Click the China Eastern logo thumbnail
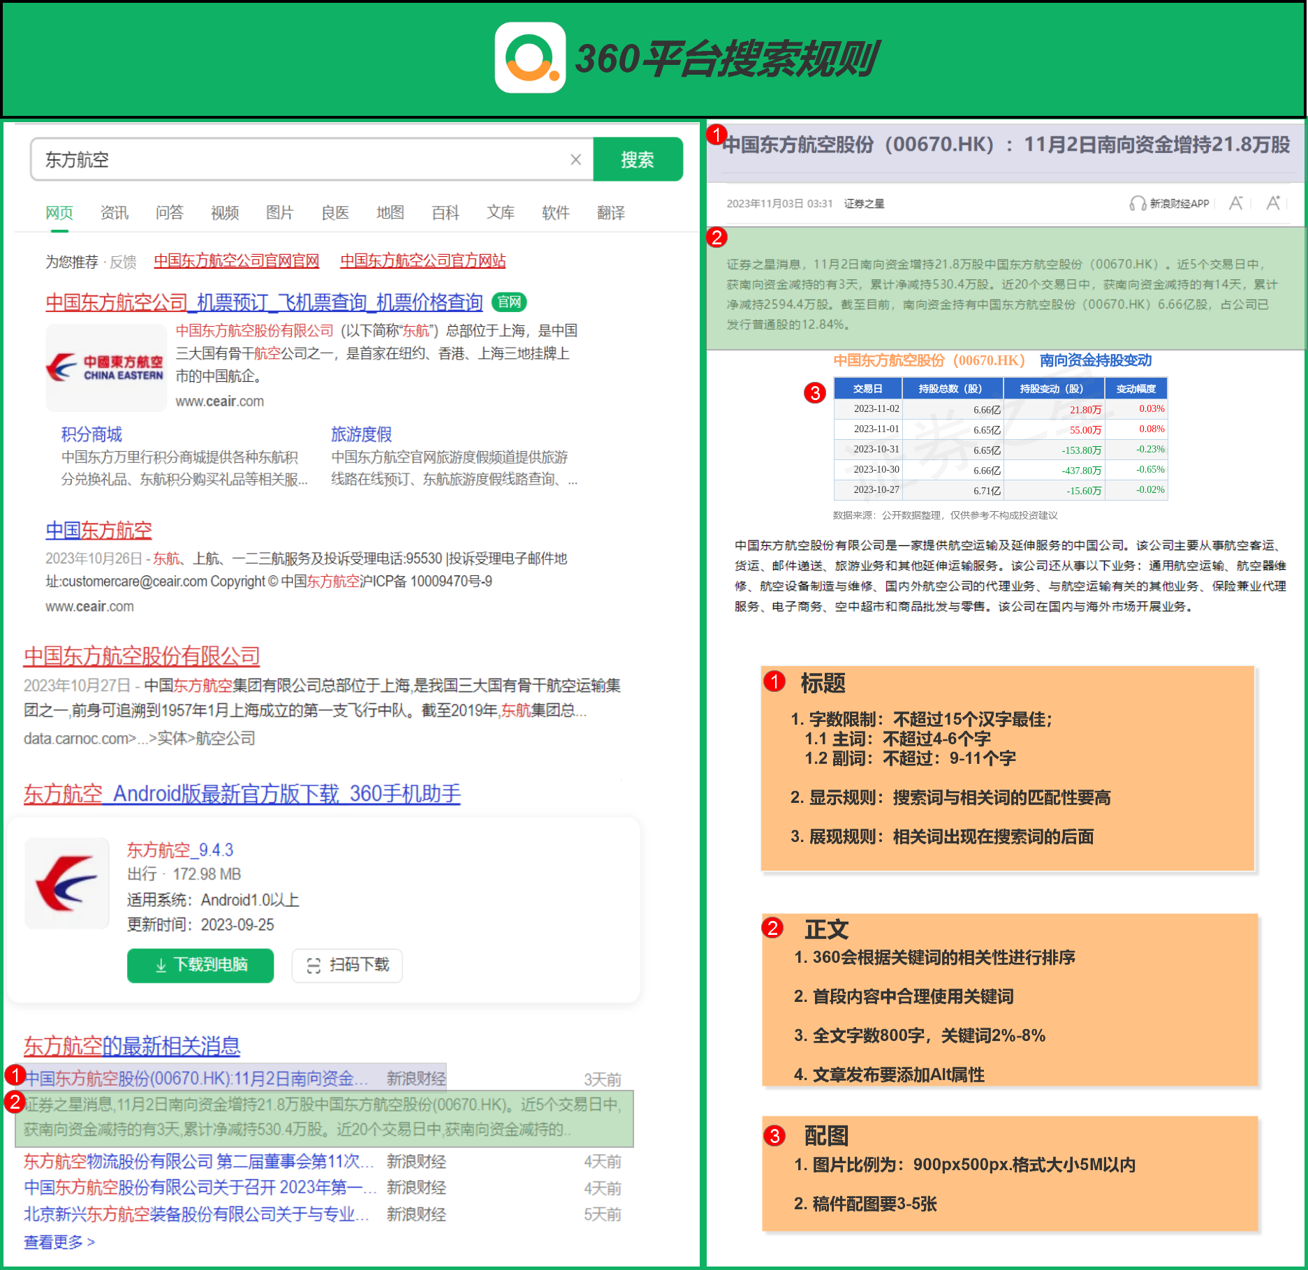 (x=106, y=367)
